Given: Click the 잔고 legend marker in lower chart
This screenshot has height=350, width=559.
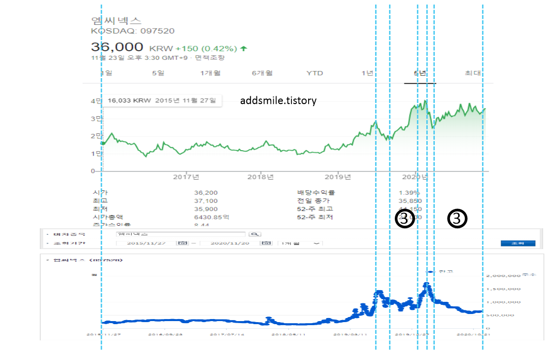Looking at the screenshot, I should coord(431,272).
